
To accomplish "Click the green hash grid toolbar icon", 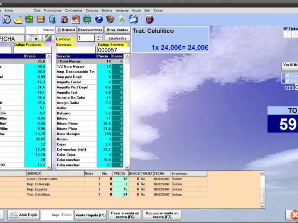I will click(87, 19).
